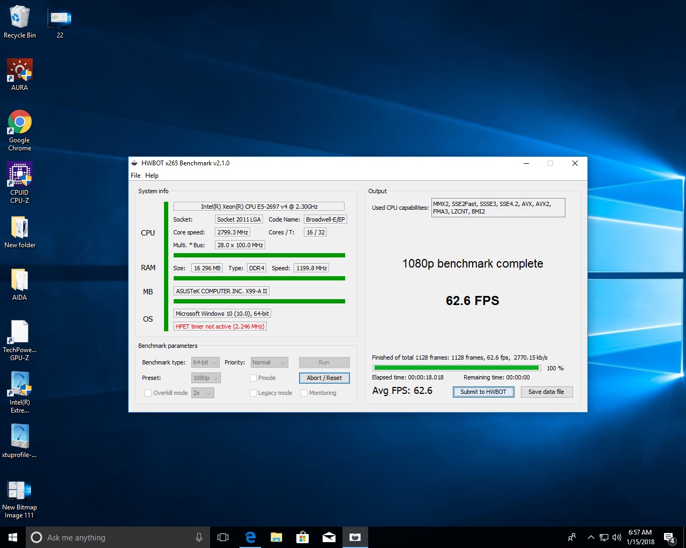The image size is (686, 548).
Task: Open the File menu
Action: pyautogui.click(x=136, y=176)
